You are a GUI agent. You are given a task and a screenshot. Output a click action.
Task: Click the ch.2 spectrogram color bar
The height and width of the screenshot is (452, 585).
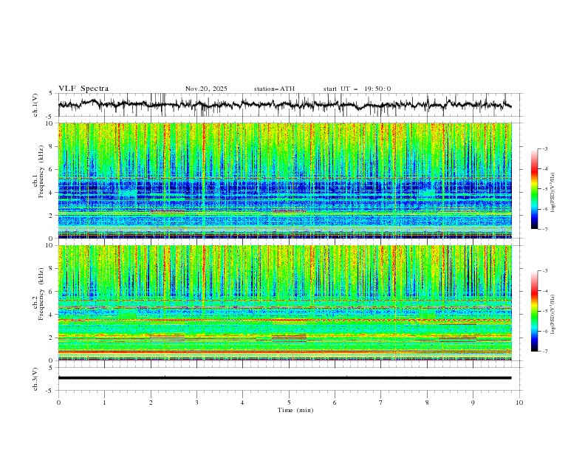coord(534,311)
